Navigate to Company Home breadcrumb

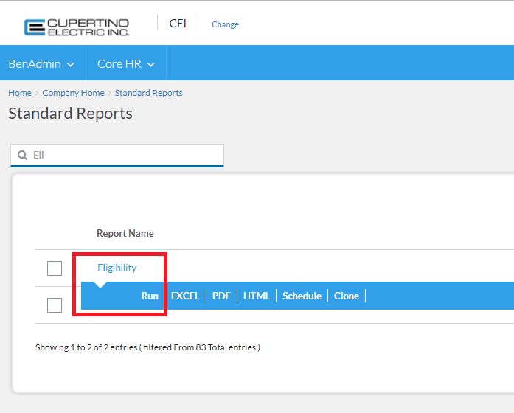(x=73, y=93)
